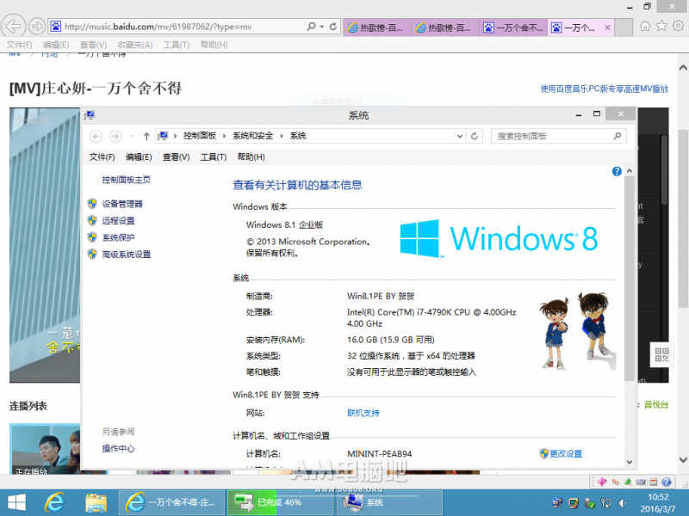Open 编辑(E) menu in the System window

click(x=139, y=157)
